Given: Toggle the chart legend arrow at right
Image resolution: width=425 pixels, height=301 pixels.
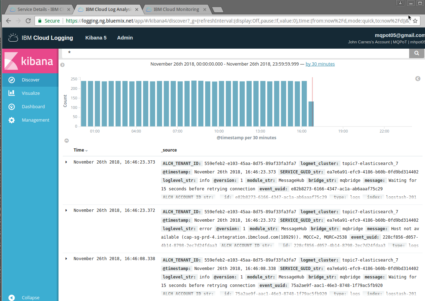Looking at the screenshot, I should [418, 79].
